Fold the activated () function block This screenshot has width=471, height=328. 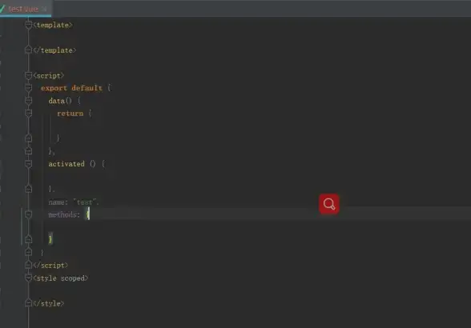click(x=29, y=164)
